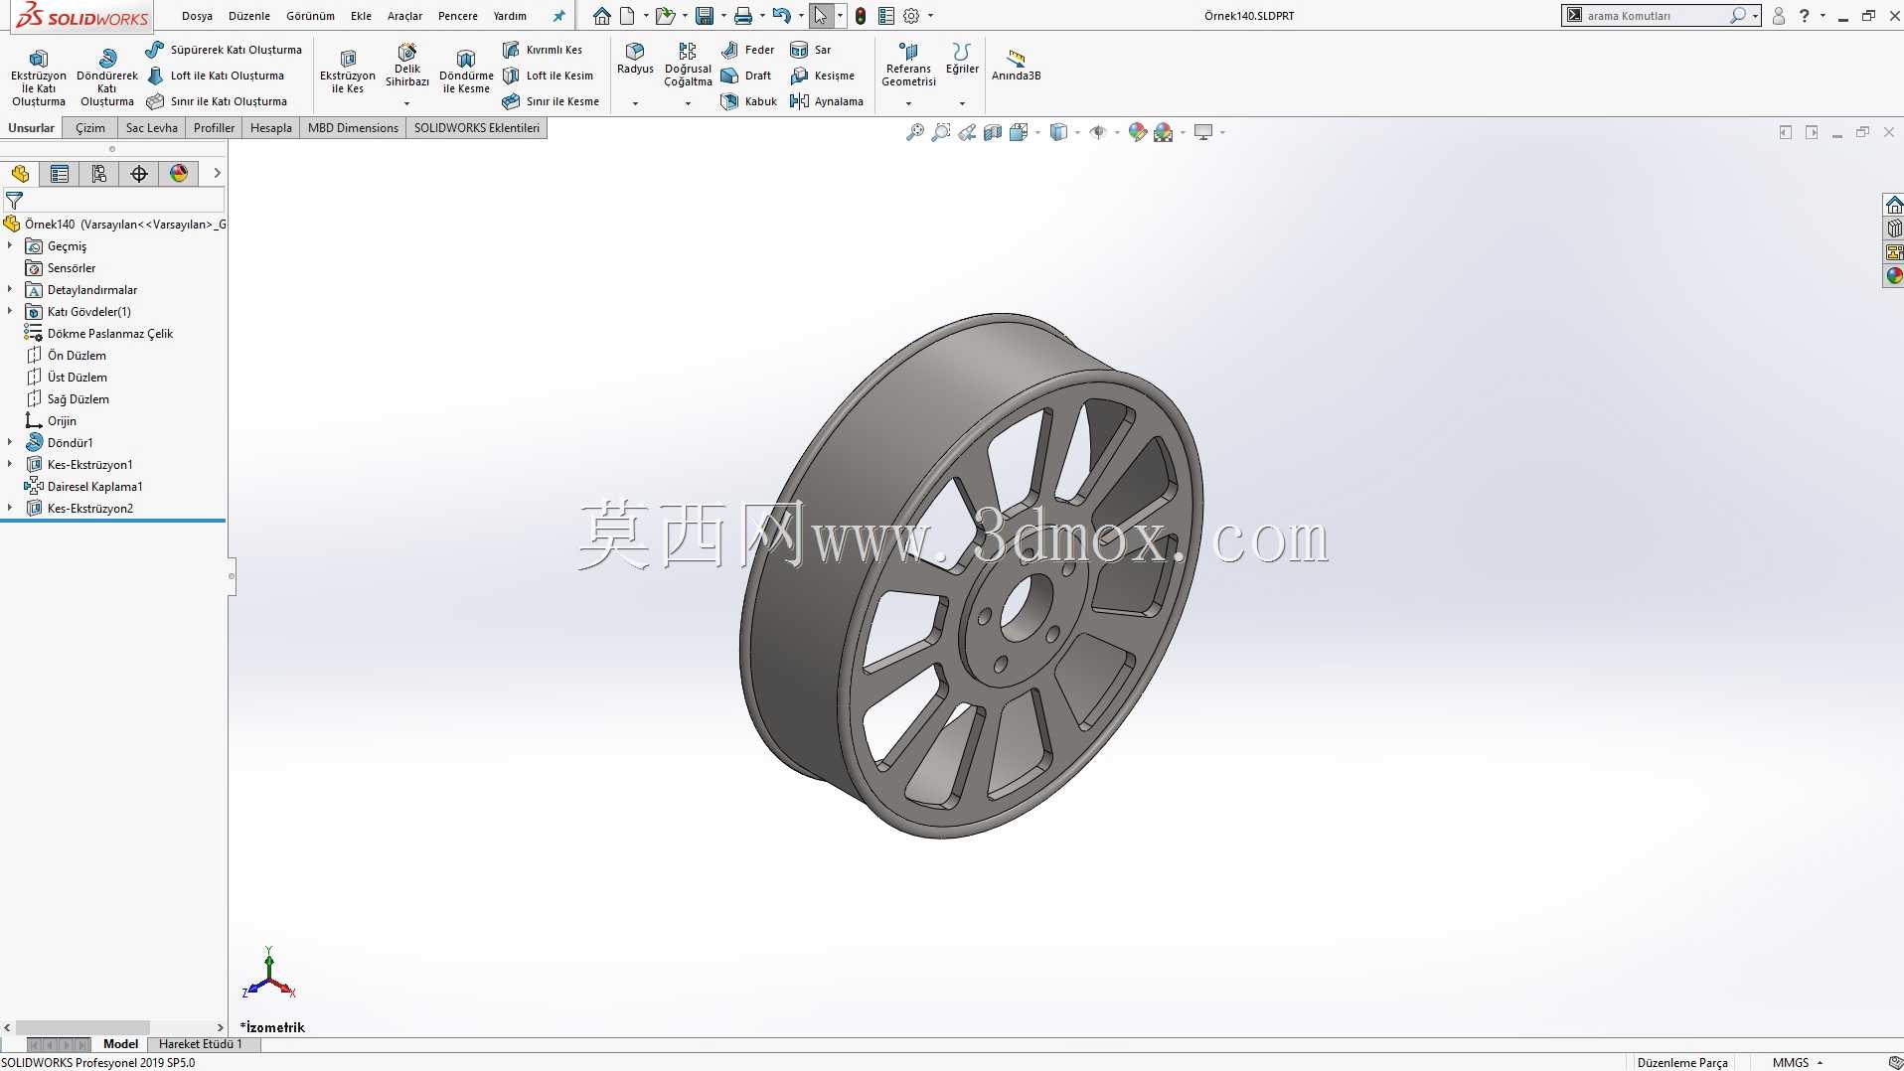This screenshot has width=1904, height=1071.
Task: Select the Feder rib tool
Action: 747,50
